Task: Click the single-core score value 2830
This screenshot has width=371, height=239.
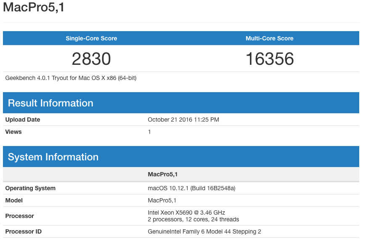Action: pos(91,58)
